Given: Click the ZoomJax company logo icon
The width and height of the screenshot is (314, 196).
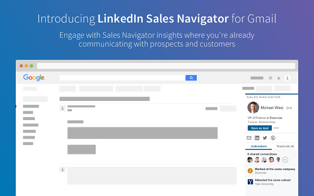Looking at the screenshot, I should point(250,171).
